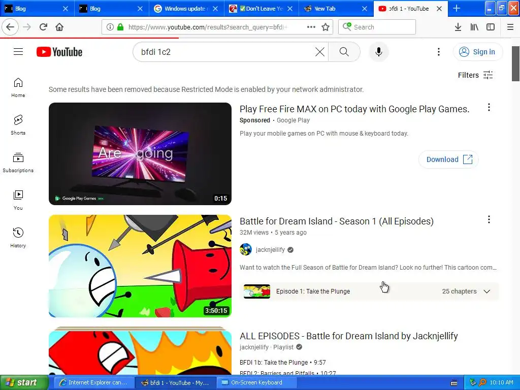Image resolution: width=520 pixels, height=390 pixels.
Task: Open the Free Fire MAX ad thumbnail
Action: [x=140, y=154]
